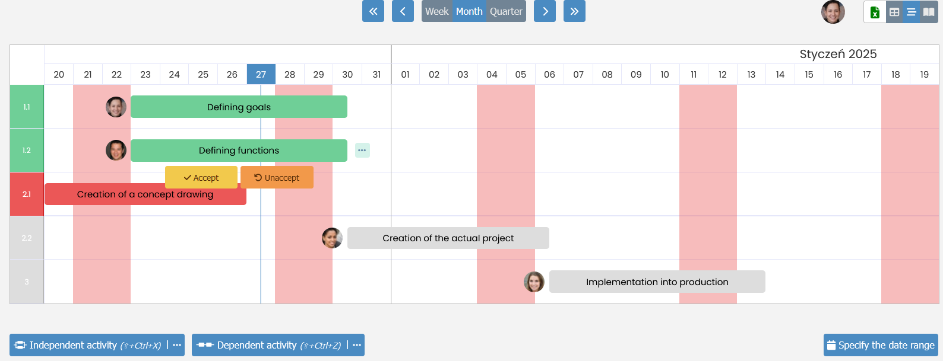Advance to next period with right arrow
Image resolution: width=943 pixels, height=361 pixels.
(545, 11)
